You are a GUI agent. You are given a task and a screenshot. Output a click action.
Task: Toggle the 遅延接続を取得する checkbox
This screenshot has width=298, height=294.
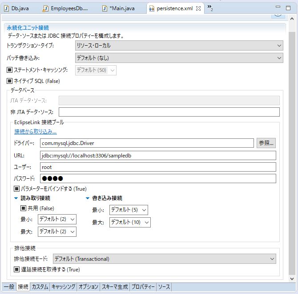[x=17, y=269]
